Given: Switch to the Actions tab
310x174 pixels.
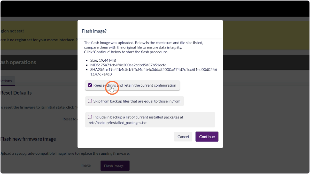Looking at the screenshot, I should pyautogui.click(x=5, y=81).
